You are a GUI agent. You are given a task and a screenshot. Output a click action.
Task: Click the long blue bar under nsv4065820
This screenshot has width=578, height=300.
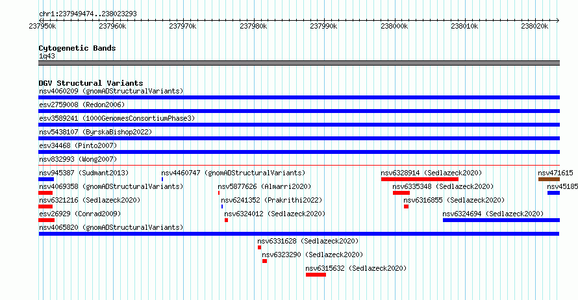[x=299, y=234]
